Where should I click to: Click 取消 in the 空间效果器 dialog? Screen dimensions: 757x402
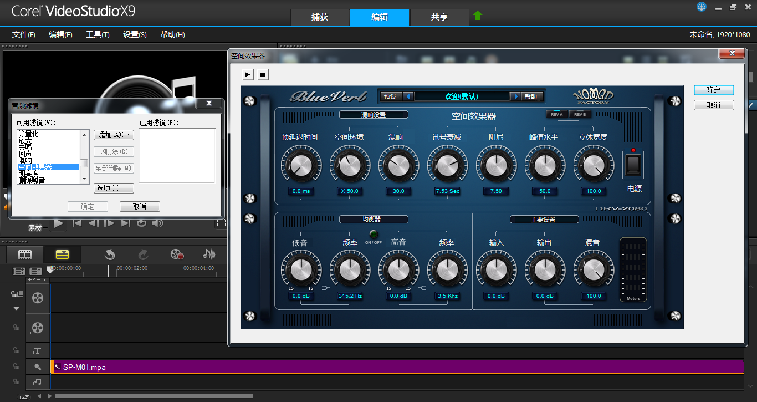coord(714,105)
